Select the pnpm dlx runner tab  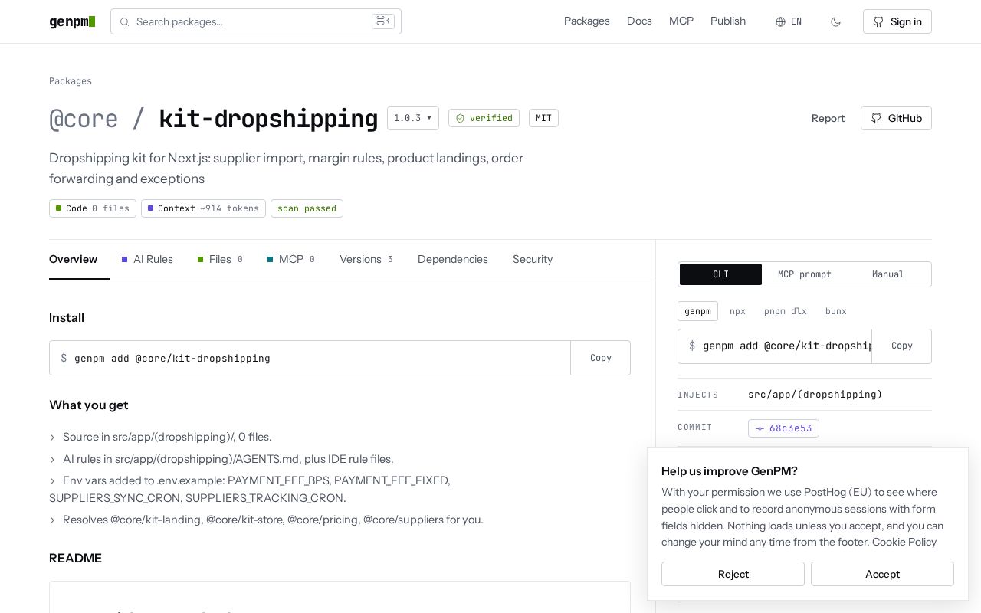(x=786, y=311)
